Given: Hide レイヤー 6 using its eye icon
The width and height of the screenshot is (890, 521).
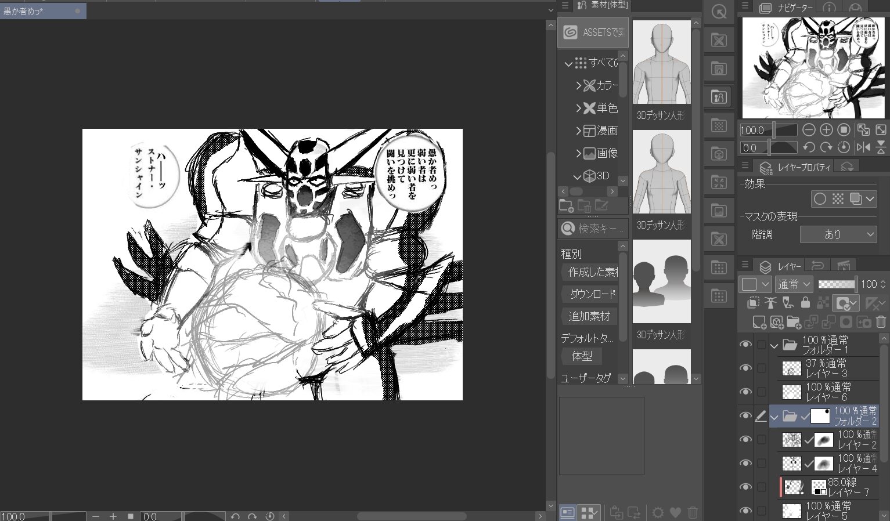Looking at the screenshot, I should tap(745, 392).
